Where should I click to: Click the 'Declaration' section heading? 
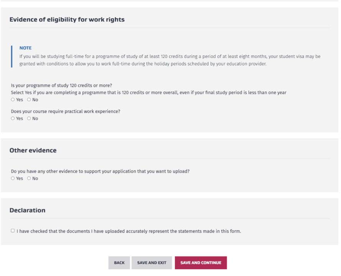point(27,210)
